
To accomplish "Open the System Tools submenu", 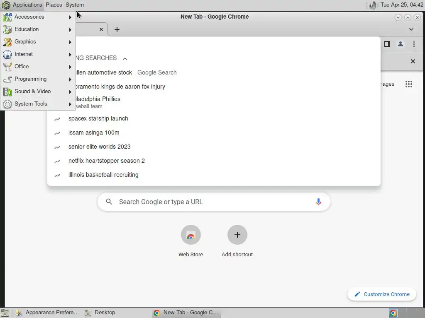I will [38, 104].
